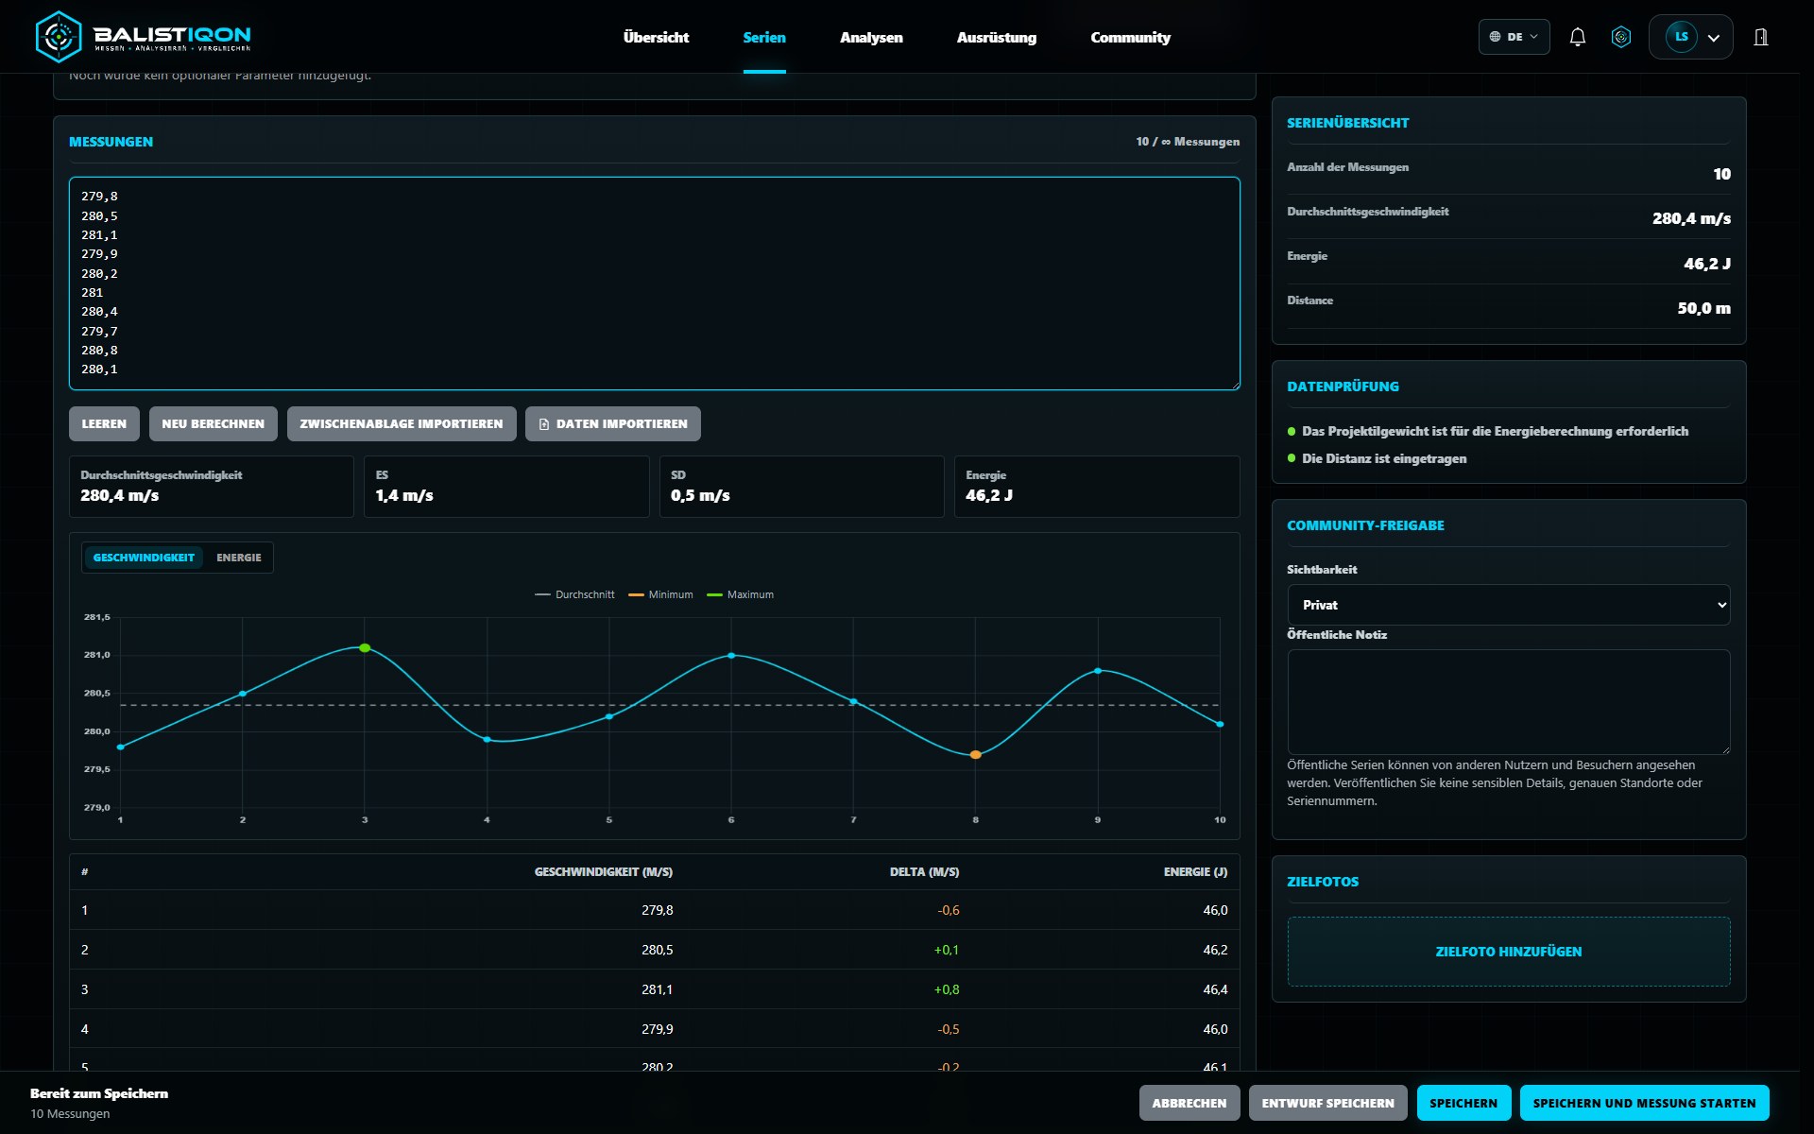Click the LS user avatar
This screenshot has width=1814, height=1134.
(1681, 37)
